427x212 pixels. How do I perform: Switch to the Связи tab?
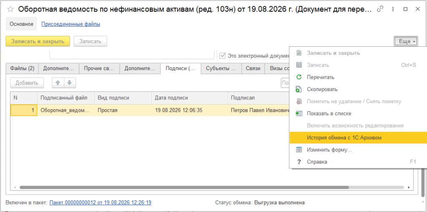click(253, 68)
